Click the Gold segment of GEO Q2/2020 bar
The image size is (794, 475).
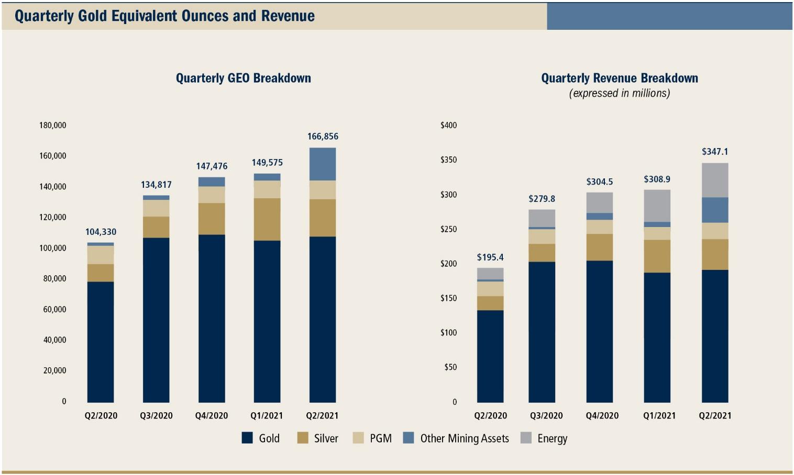tap(101, 342)
